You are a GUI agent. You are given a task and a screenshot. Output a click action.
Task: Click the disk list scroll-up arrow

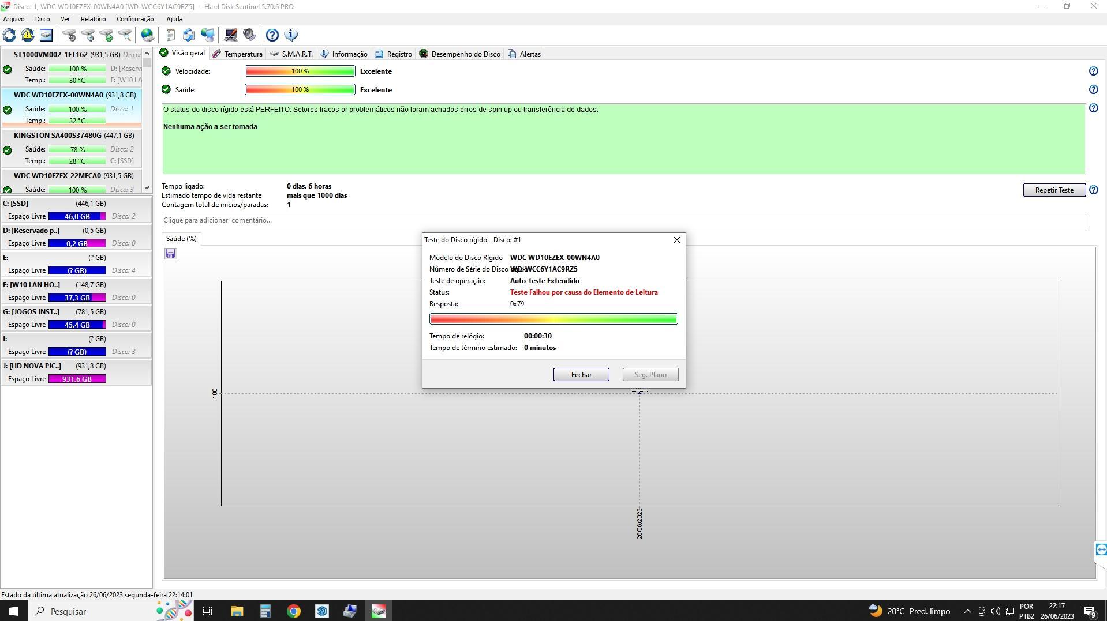coord(147,53)
